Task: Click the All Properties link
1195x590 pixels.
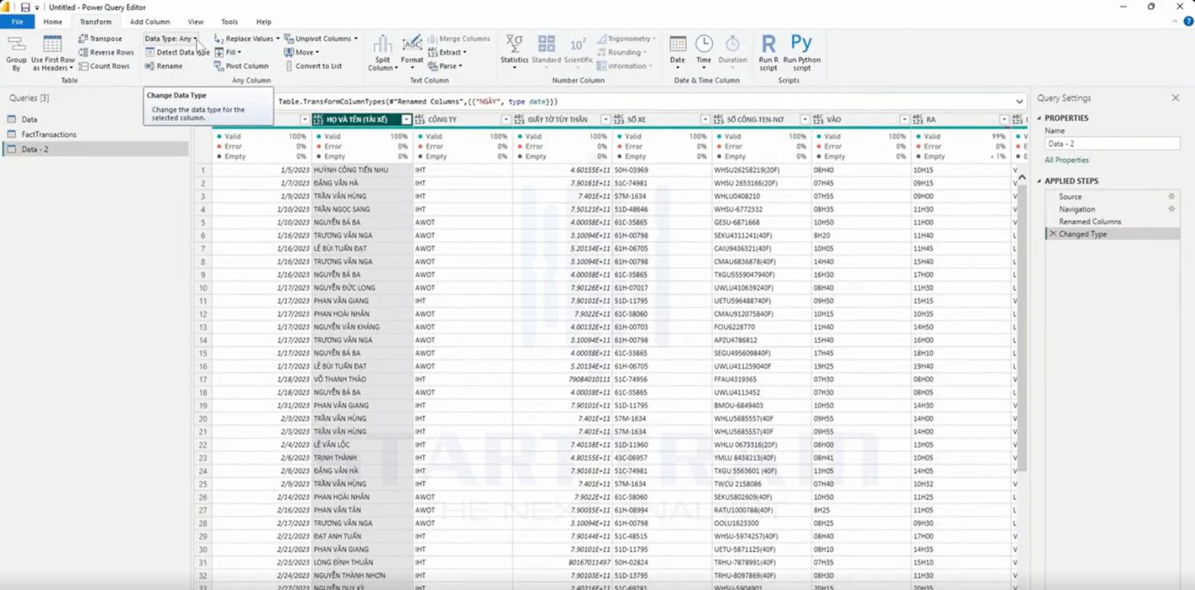Action: (x=1067, y=160)
